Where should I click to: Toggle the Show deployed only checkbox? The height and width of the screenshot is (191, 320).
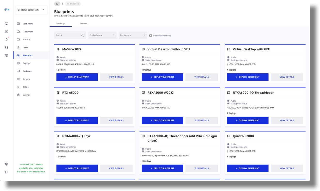click(x=150, y=35)
